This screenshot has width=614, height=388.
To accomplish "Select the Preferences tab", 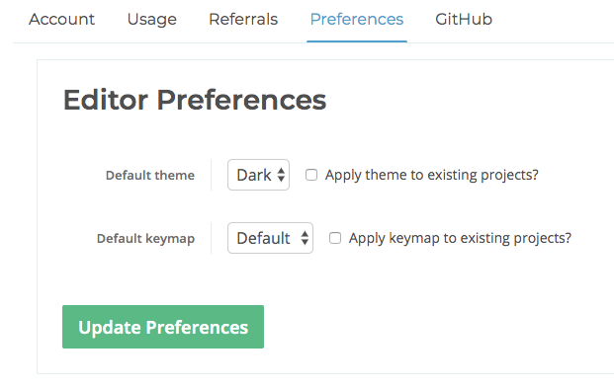I will tap(357, 19).
